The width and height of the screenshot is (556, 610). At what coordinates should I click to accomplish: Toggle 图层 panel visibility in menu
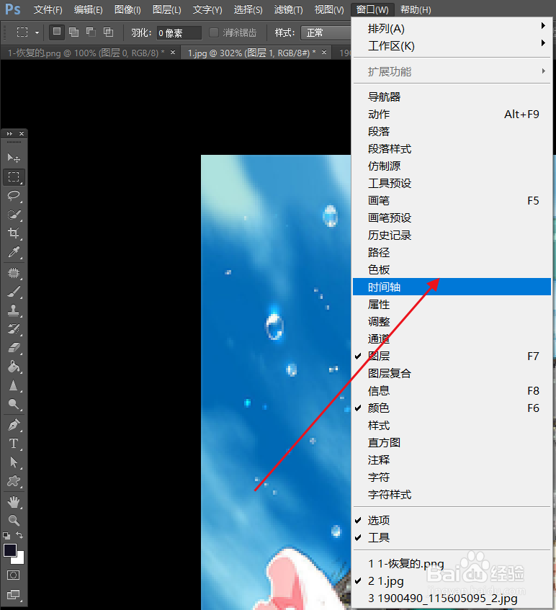(x=452, y=356)
